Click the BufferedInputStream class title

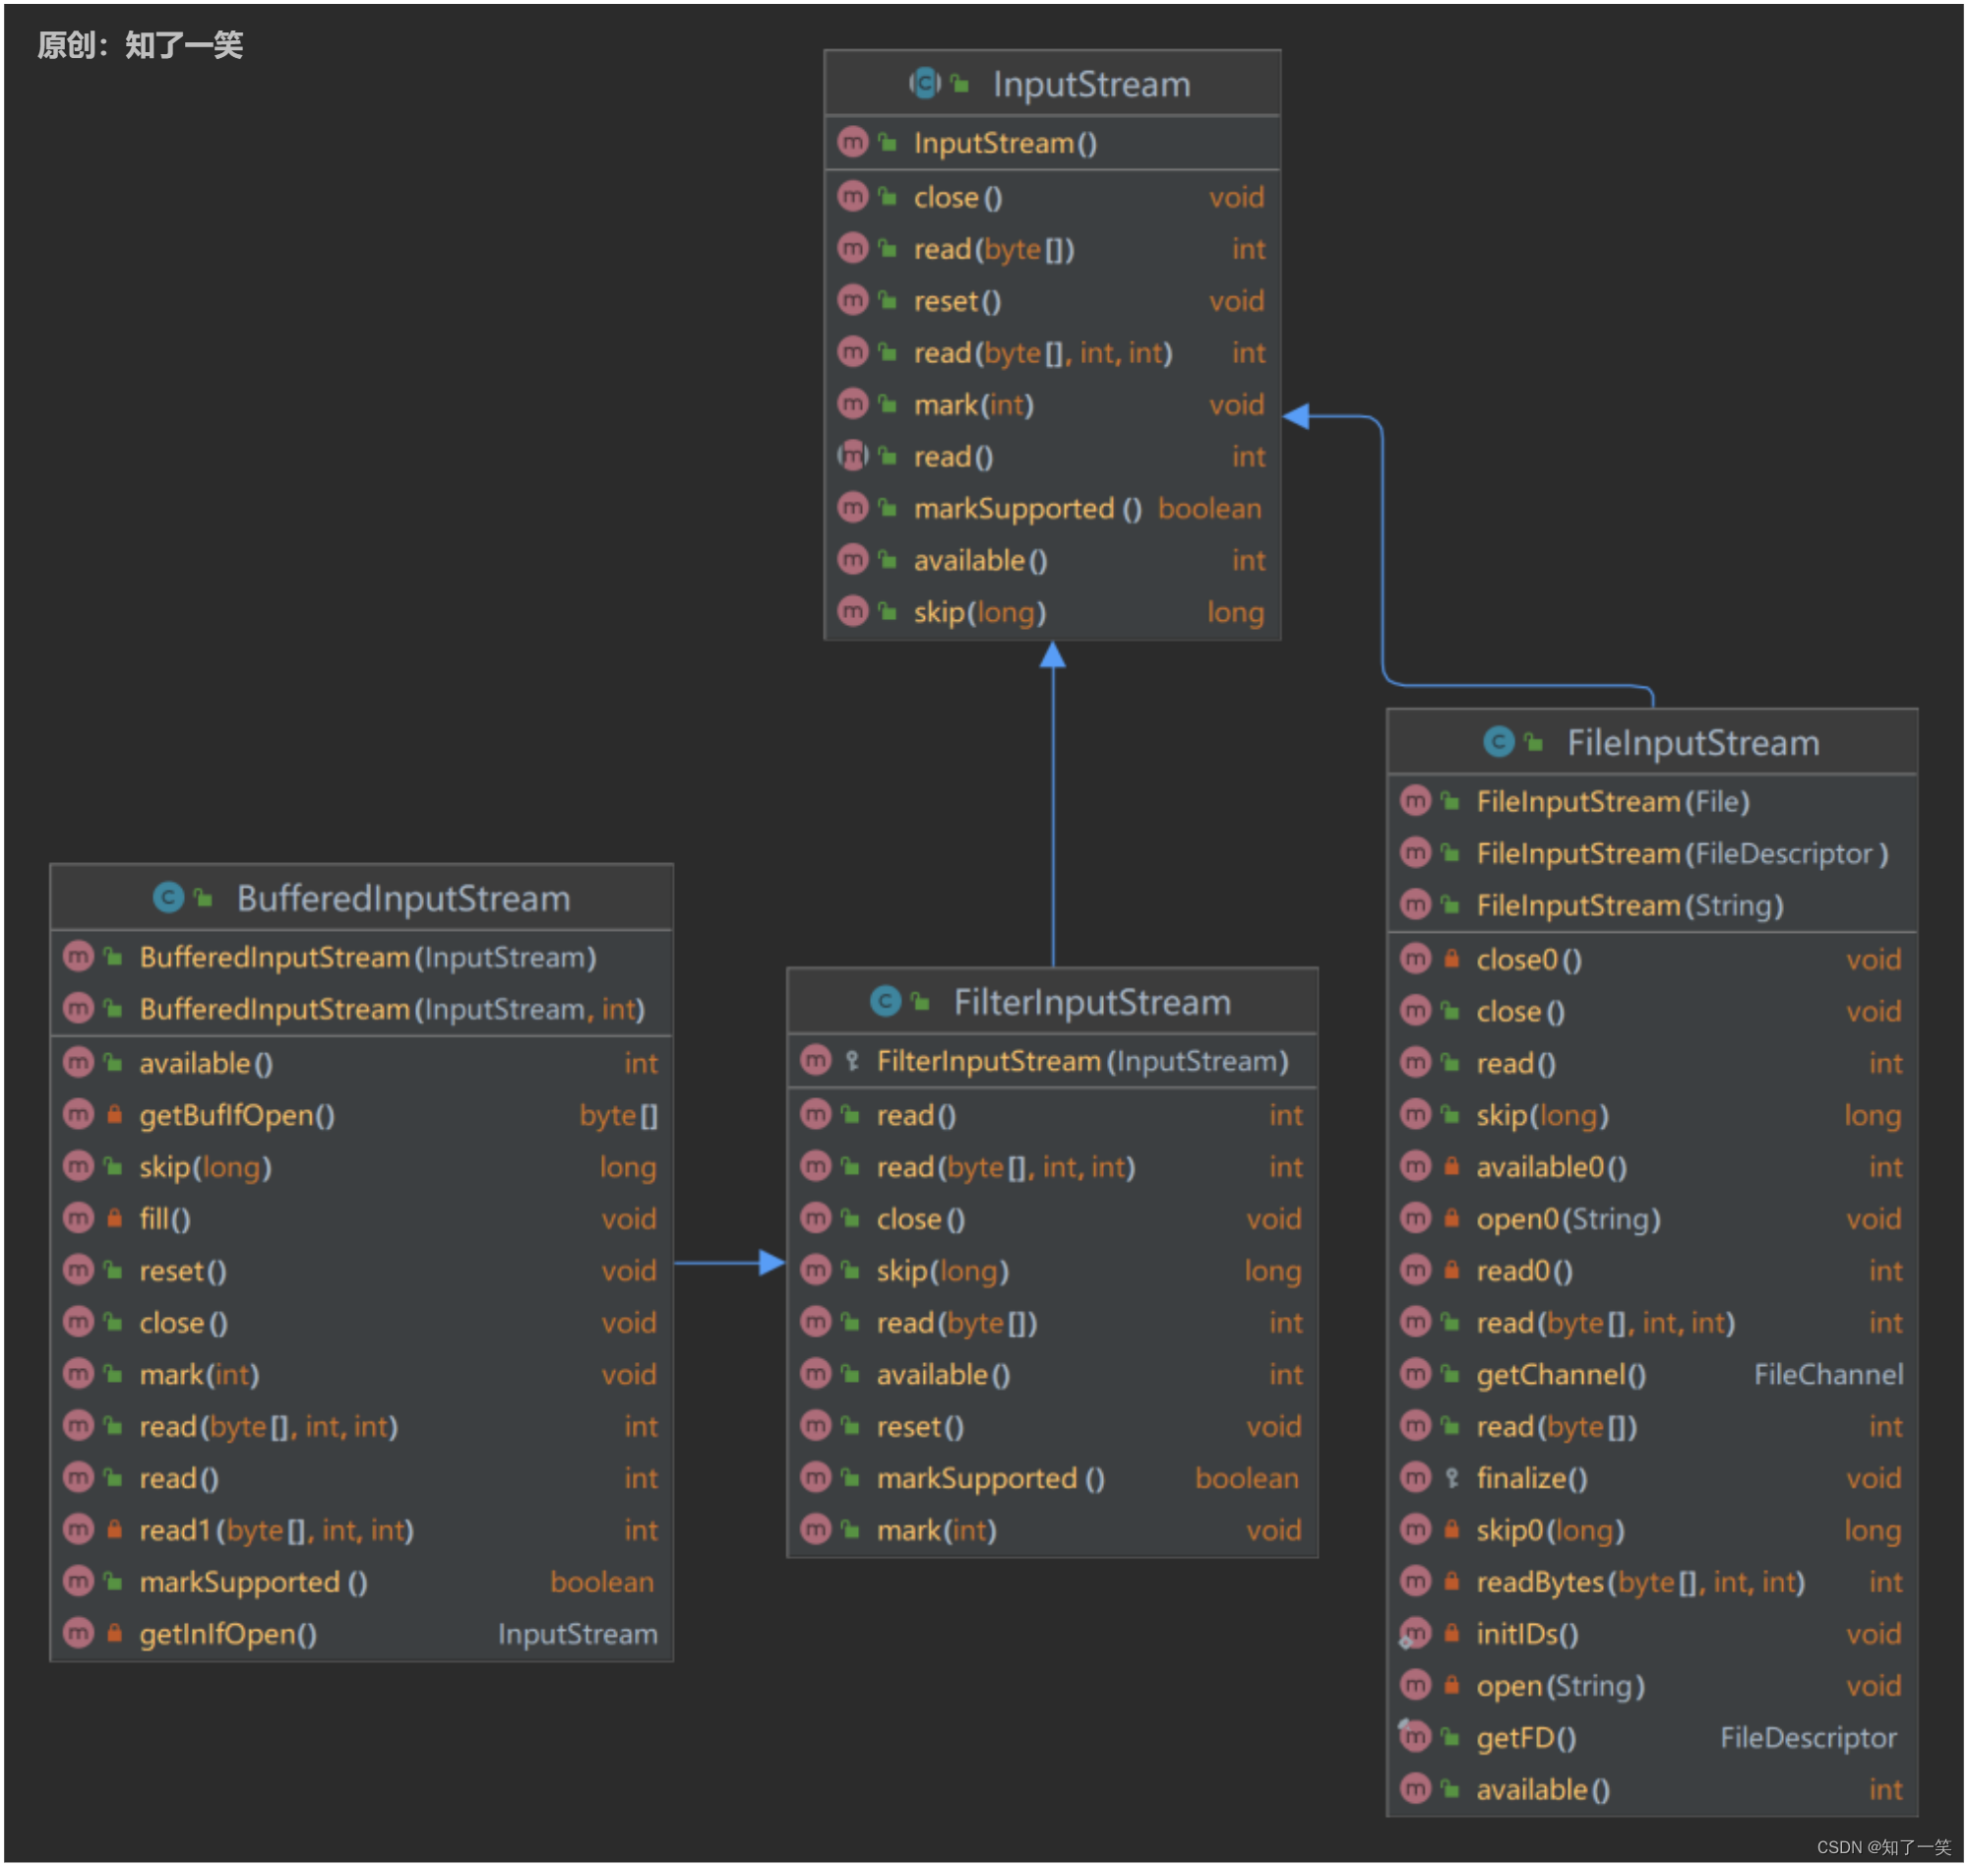[x=402, y=899]
